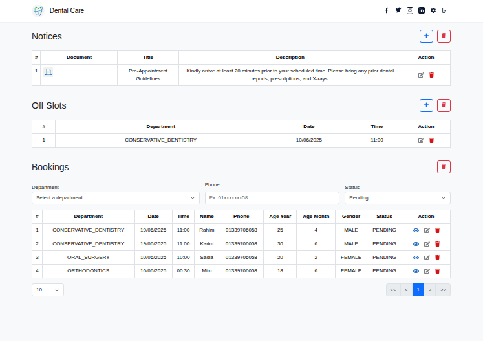Viewport: 483px width, 341px height.
Task: Click the Pre-Appointment Guidelines title cell
Action: click(x=148, y=74)
